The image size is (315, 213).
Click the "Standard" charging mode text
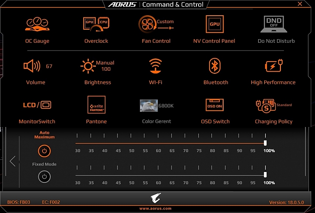[x=284, y=105]
